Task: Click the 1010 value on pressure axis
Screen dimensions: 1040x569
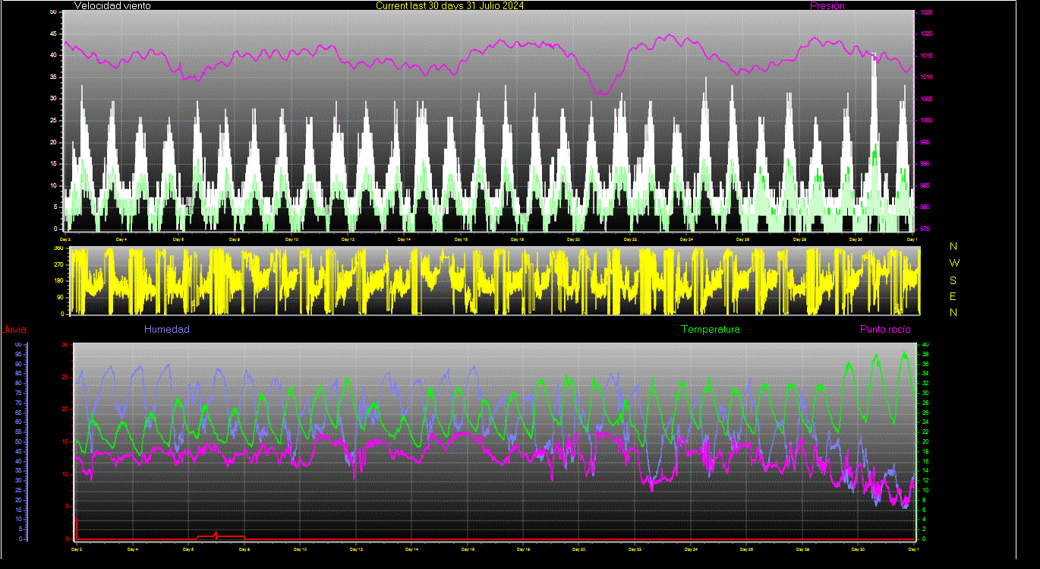Action: coord(926,77)
